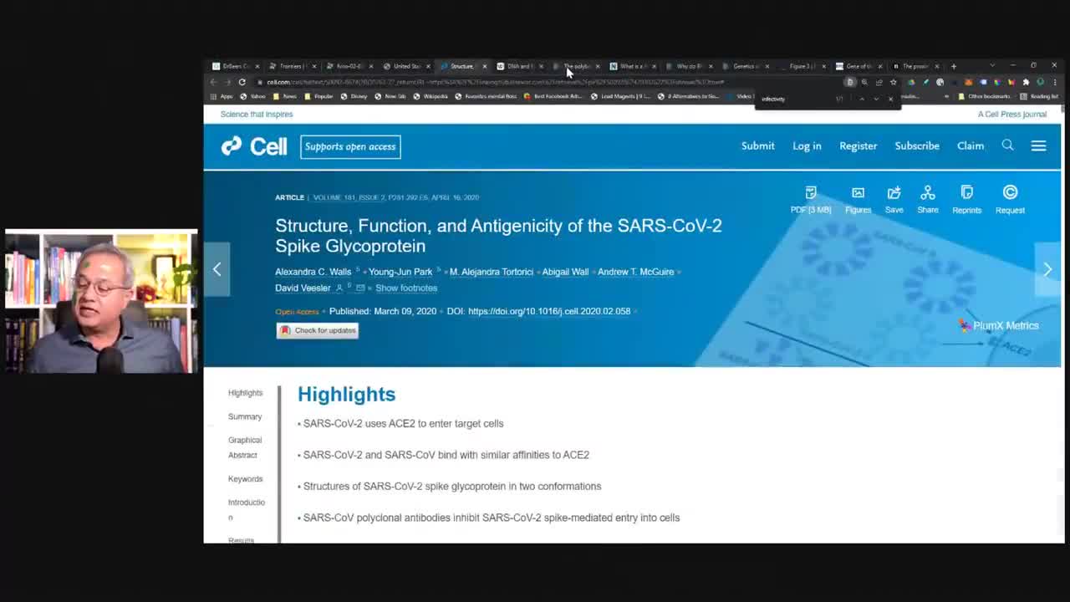Image resolution: width=1070 pixels, height=602 pixels.
Task: Open author M. Alejandra Tortorici
Action: tap(492, 272)
